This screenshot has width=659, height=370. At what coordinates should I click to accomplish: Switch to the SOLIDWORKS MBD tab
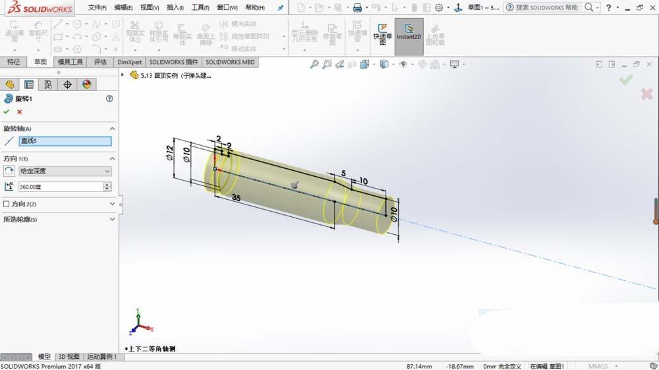click(230, 62)
